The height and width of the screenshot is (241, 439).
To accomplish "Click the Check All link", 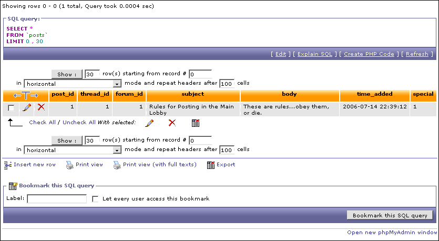I will [42, 123].
